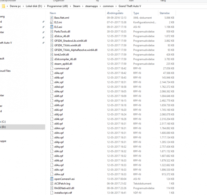Click the ACSPatch.log file icon
207x195 pixels.
pyautogui.click(x=52, y=184)
